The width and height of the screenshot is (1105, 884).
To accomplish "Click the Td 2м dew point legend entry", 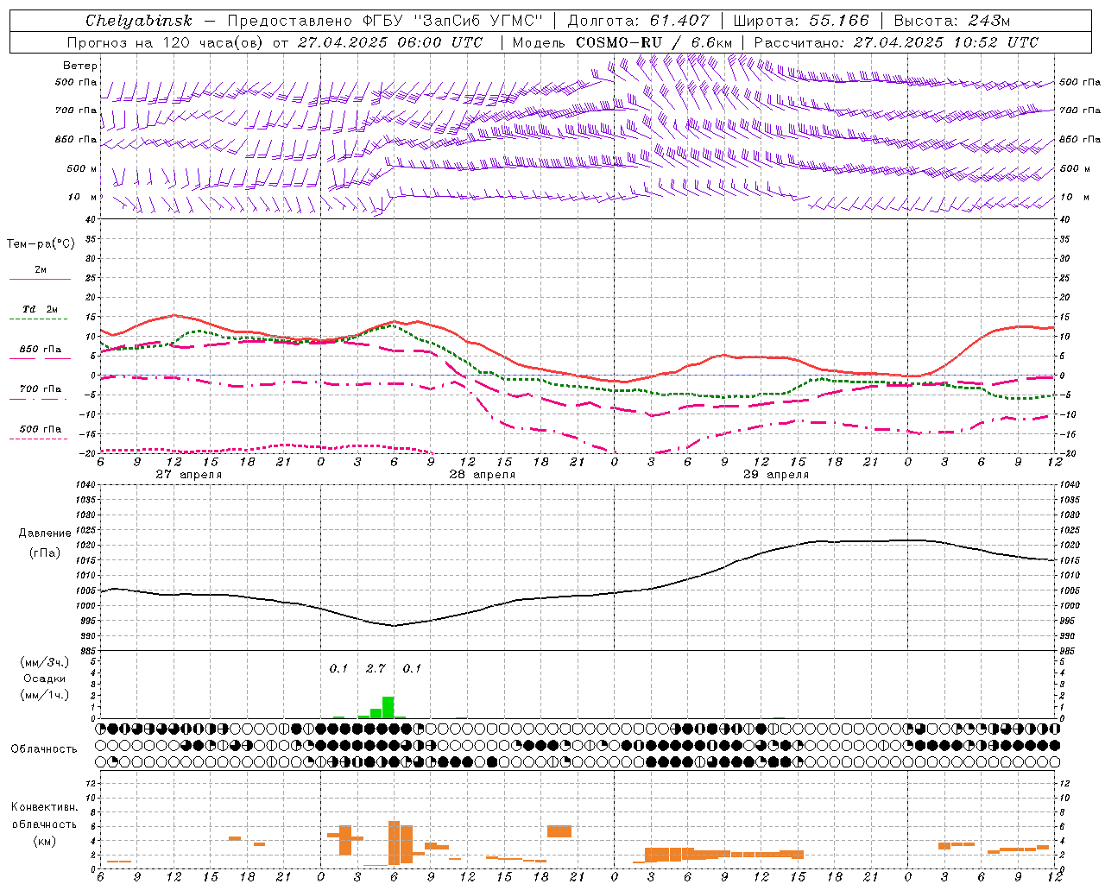I will coord(40,309).
